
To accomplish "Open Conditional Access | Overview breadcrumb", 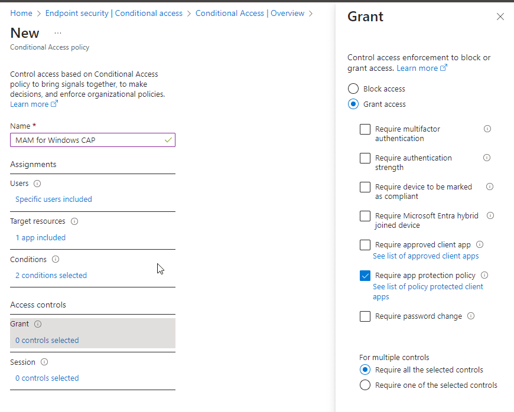I will (x=250, y=13).
